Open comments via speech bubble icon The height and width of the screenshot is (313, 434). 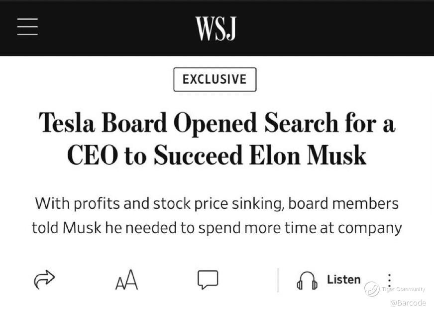click(x=208, y=280)
